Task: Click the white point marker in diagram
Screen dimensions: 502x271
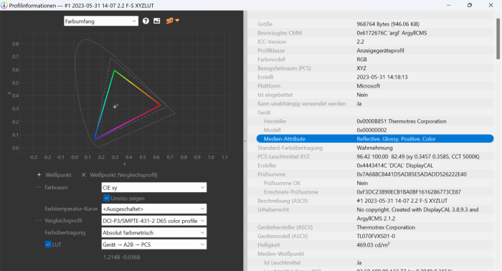Action: [x=115, y=107]
